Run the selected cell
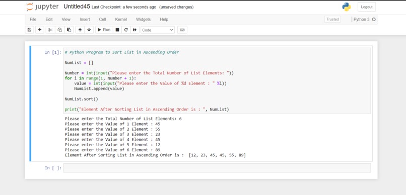Viewport: 406px width, 195px height. pos(104,30)
